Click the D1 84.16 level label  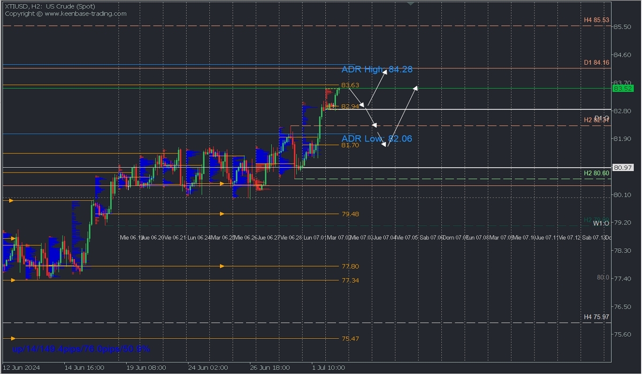pos(597,63)
